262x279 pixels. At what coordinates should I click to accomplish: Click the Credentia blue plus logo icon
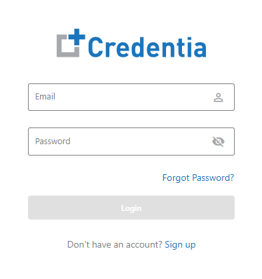pyautogui.click(x=77, y=37)
